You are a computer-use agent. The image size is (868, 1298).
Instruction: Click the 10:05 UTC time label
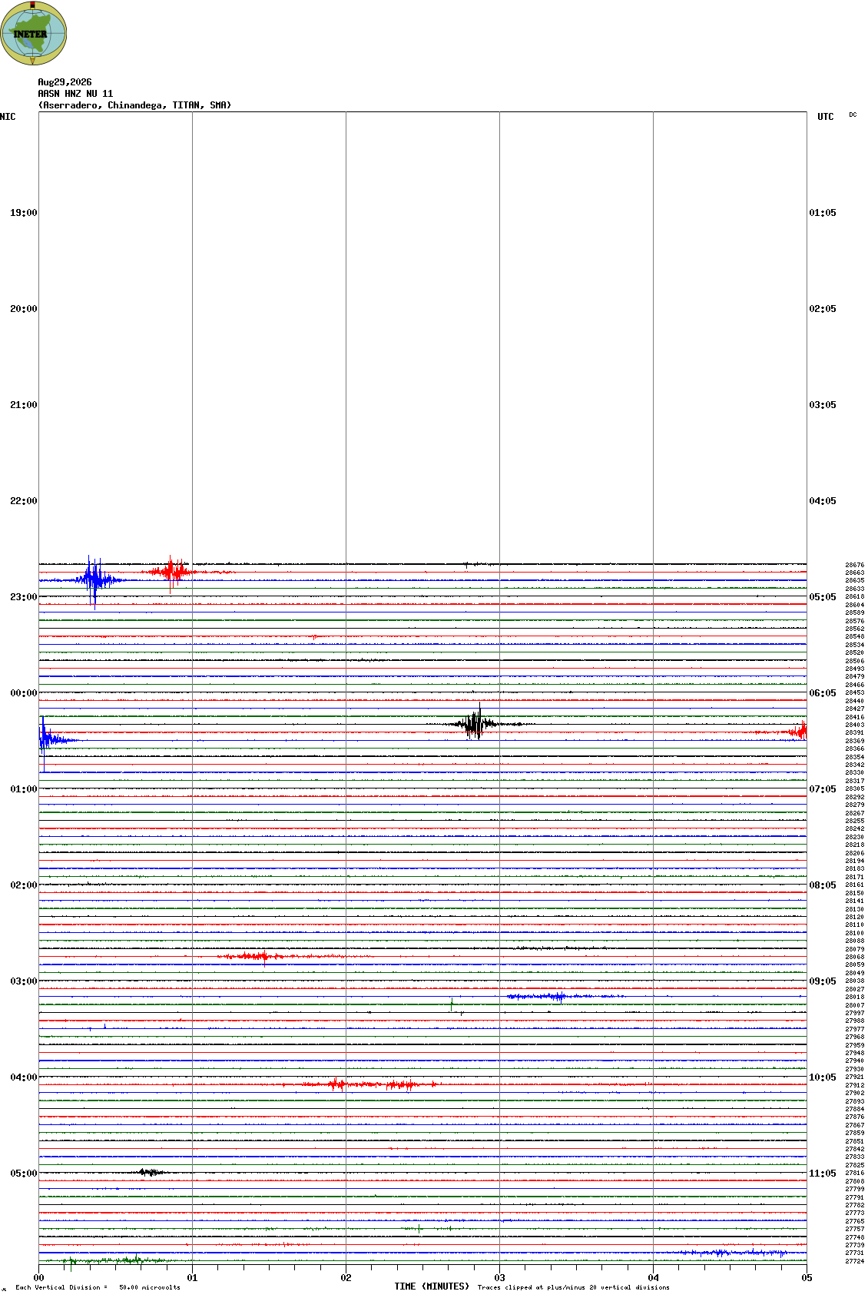click(x=823, y=1077)
